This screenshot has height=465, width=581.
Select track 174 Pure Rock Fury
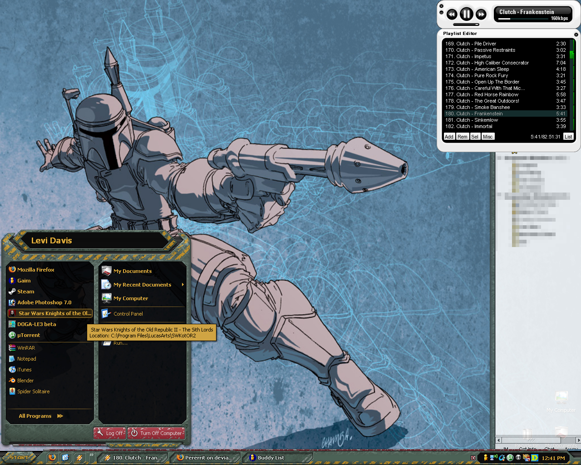click(506, 76)
